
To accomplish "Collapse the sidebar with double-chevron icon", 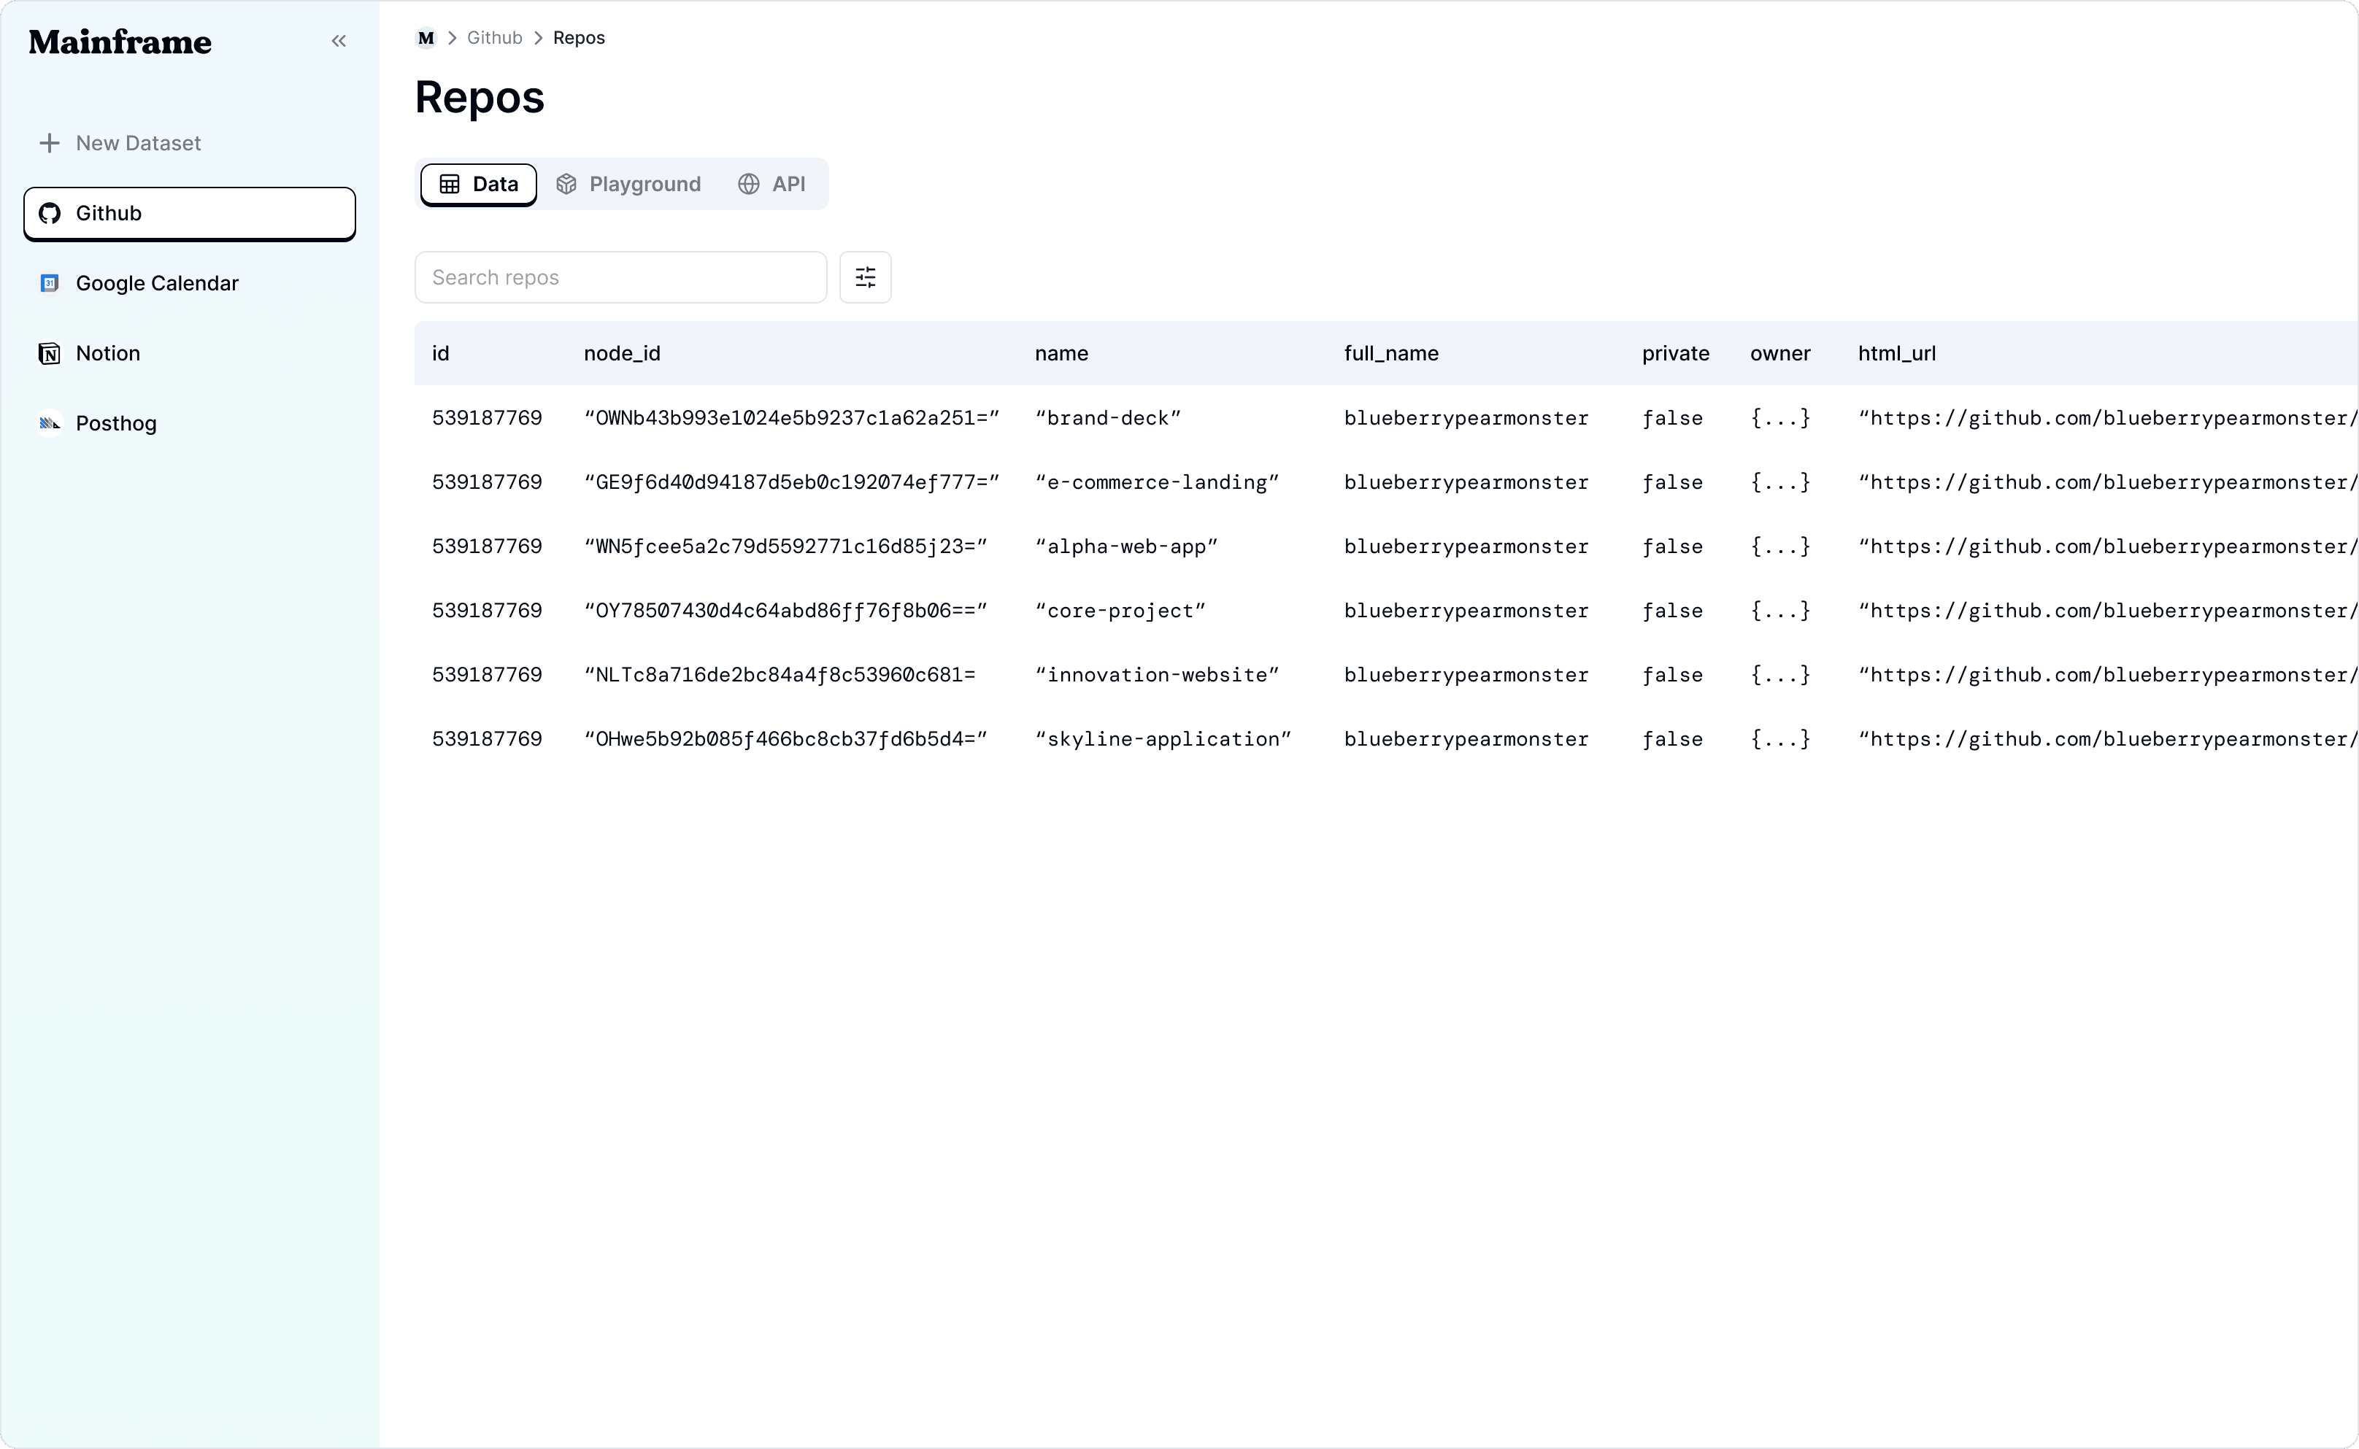I will click(339, 41).
